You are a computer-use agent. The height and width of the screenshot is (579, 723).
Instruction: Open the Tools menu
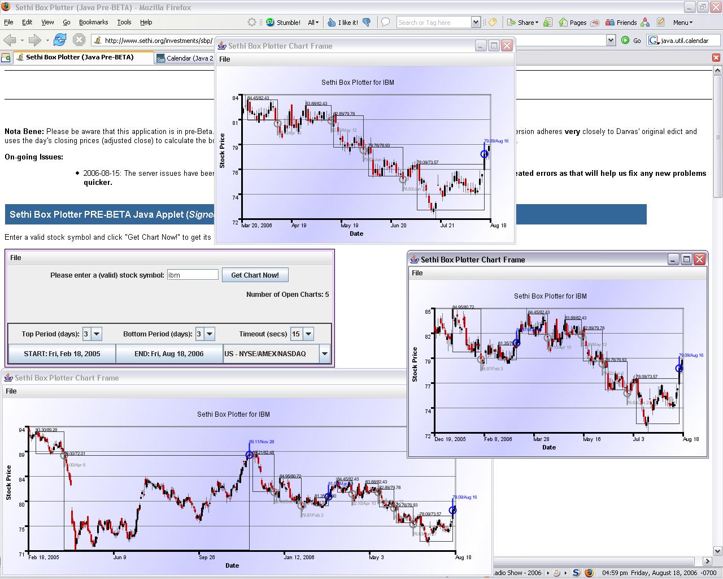(124, 23)
